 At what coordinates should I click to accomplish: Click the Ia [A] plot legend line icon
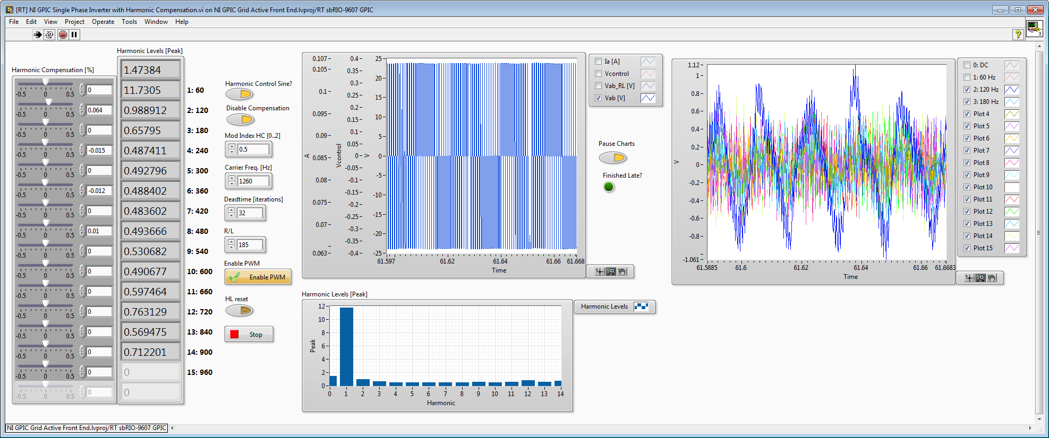648,62
